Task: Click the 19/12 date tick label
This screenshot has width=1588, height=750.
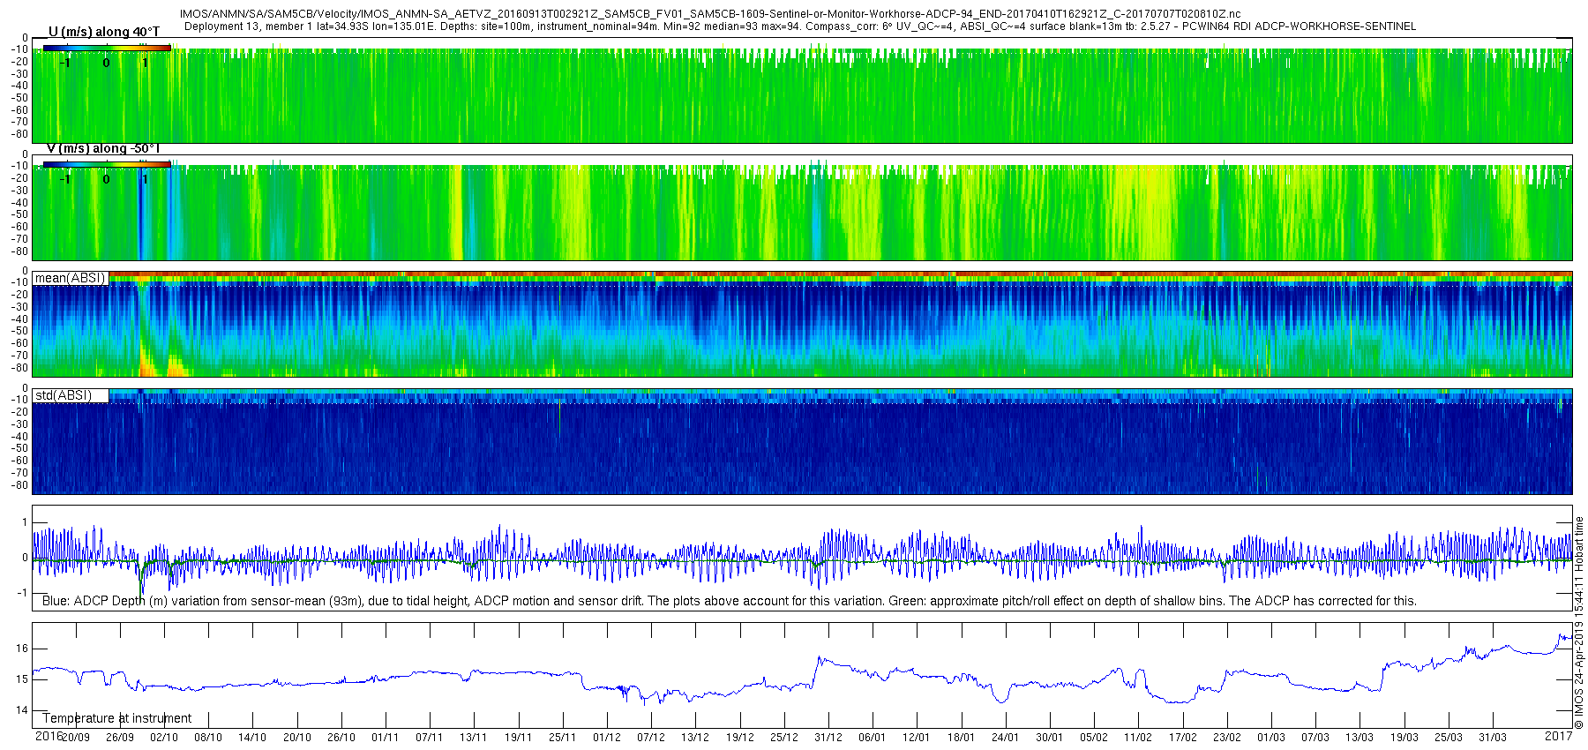Action: (739, 738)
